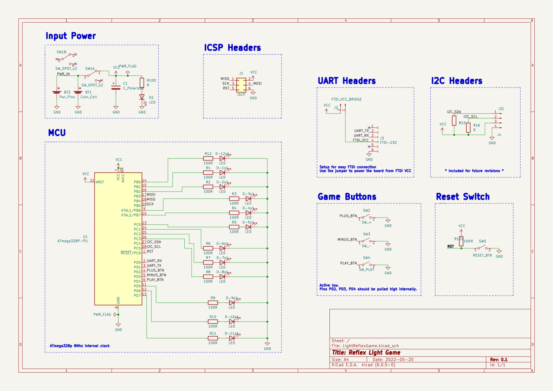This screenshot has height=391, width=553.
Task: Click the XTAL1/PB6 pin label
Action: [131, 211]
